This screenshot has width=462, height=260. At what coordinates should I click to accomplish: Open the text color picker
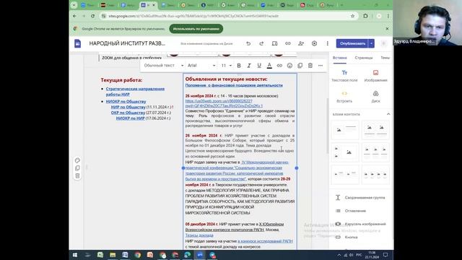tap(269, 66)
